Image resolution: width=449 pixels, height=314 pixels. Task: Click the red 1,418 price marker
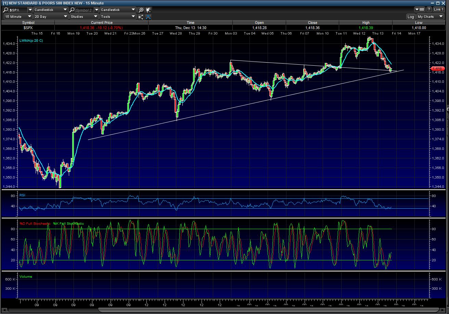coord(437,69)
